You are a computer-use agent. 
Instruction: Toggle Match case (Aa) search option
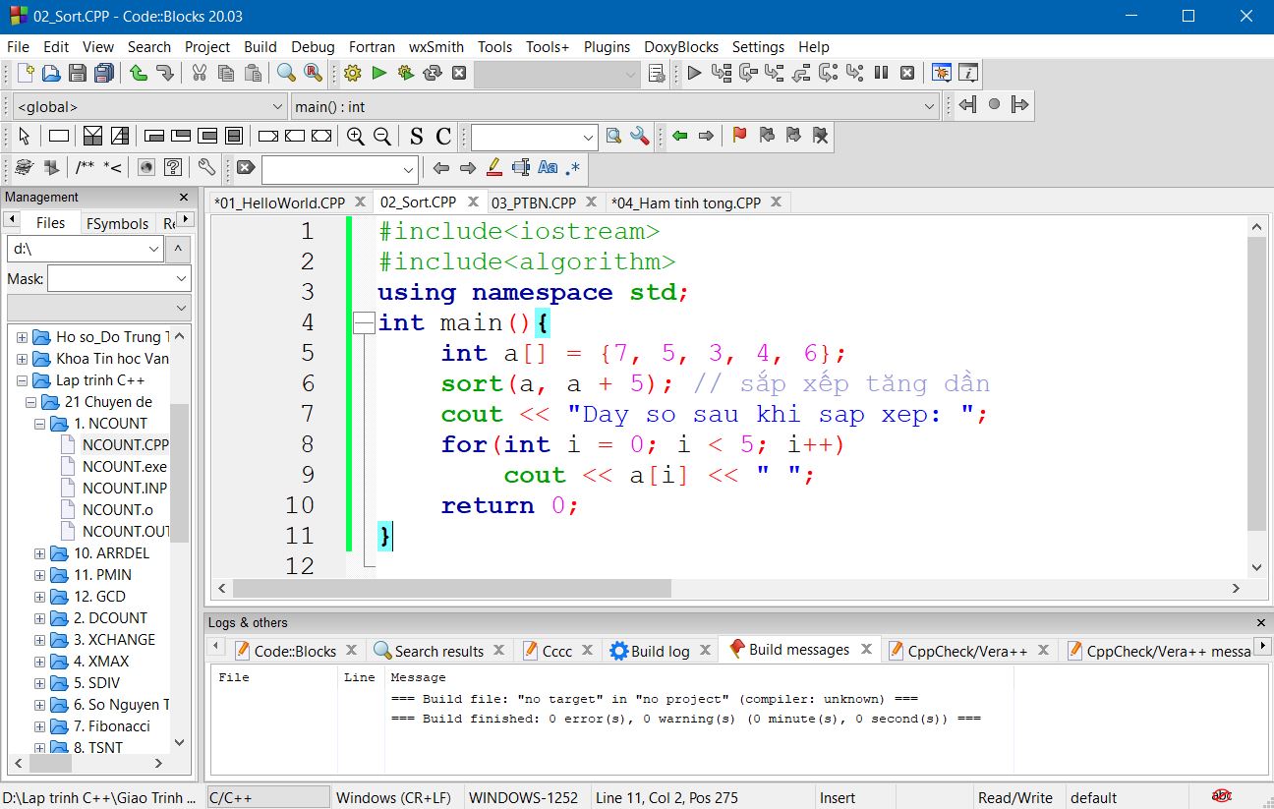click(x=548, y=168)
